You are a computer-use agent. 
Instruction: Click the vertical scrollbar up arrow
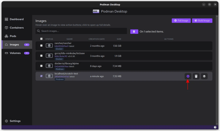click(x=217, y=17)
